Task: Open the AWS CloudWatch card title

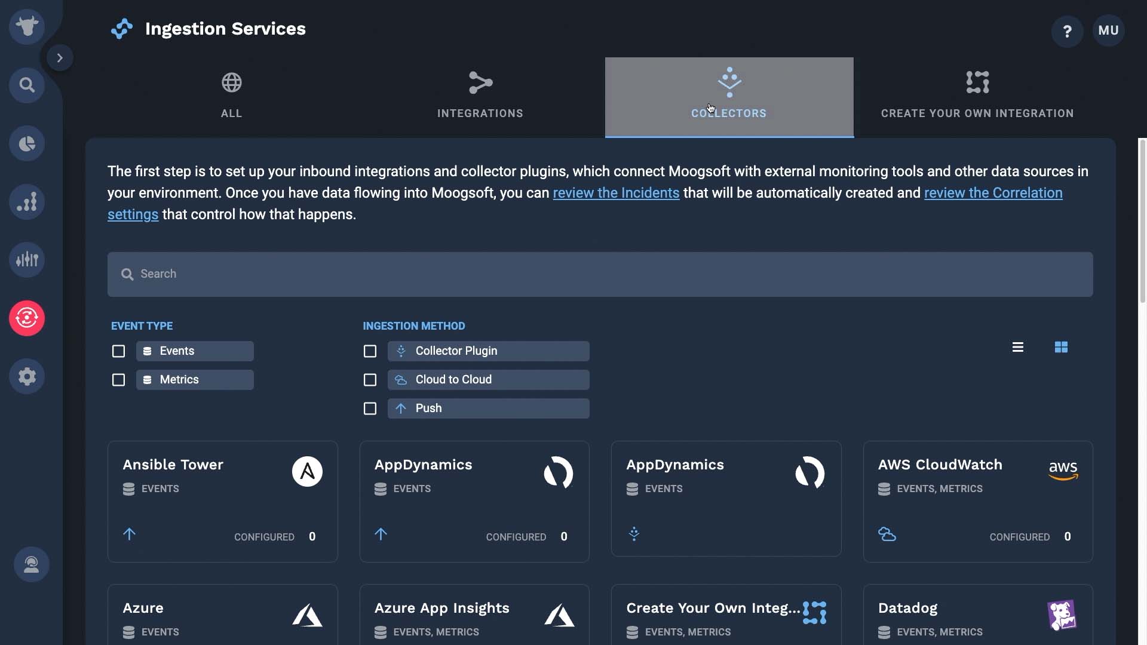Action: [940, 465]
